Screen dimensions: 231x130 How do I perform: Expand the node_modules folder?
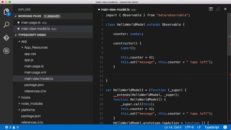[x=19, y=104]
